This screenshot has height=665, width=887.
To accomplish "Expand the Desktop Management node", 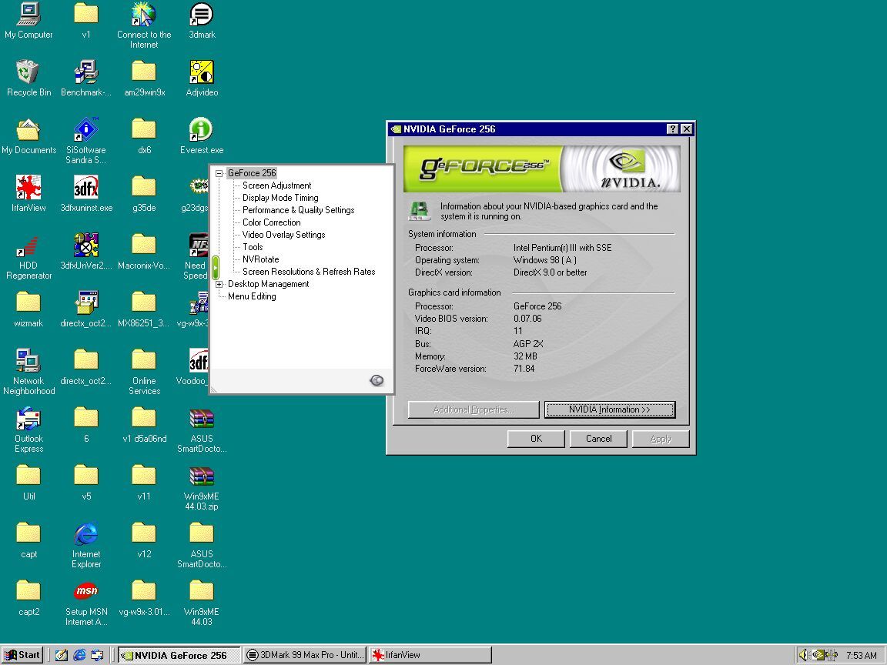I will point(219,285).
